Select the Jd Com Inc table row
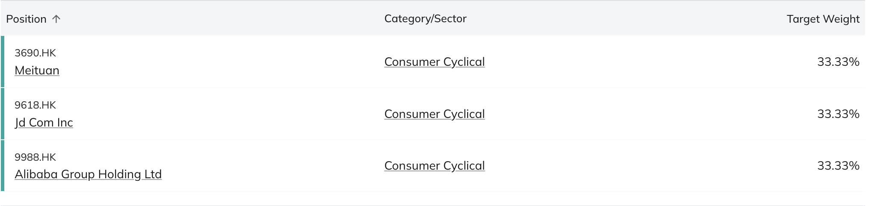871x206 pixels. point(433,114)
